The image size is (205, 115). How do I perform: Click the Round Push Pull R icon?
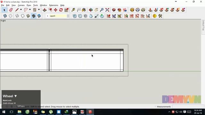point(161,10)
